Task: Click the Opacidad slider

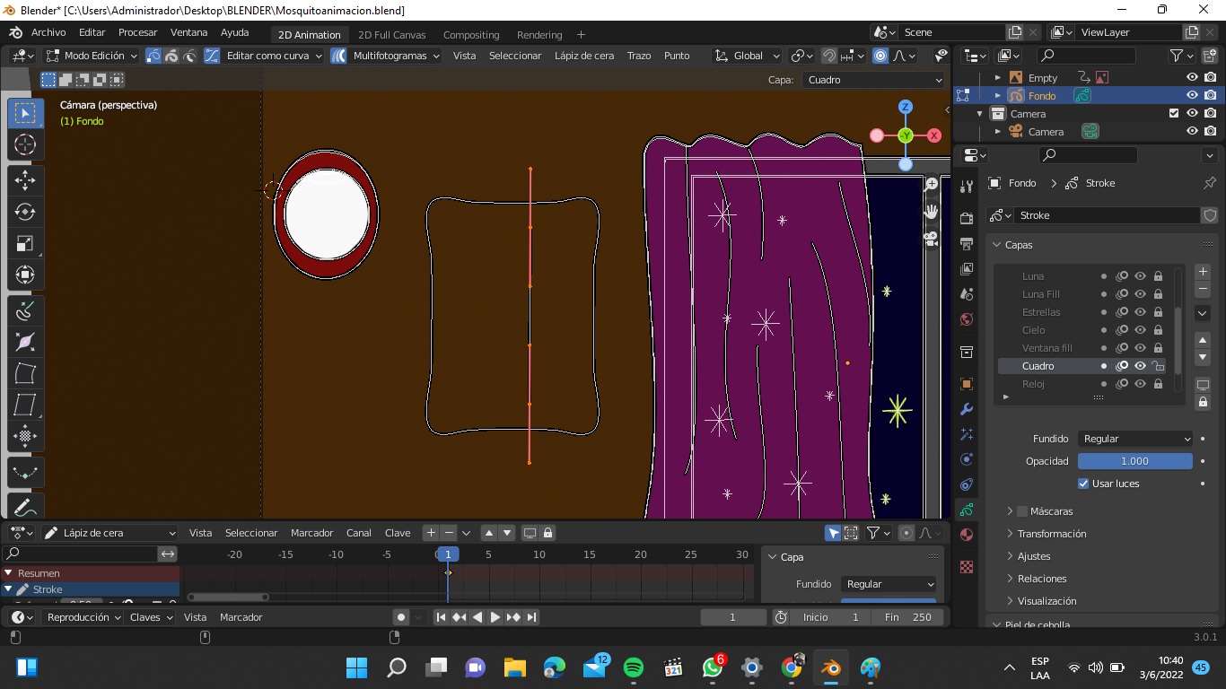Action: pyautogui.click(x=1134, y=461)
